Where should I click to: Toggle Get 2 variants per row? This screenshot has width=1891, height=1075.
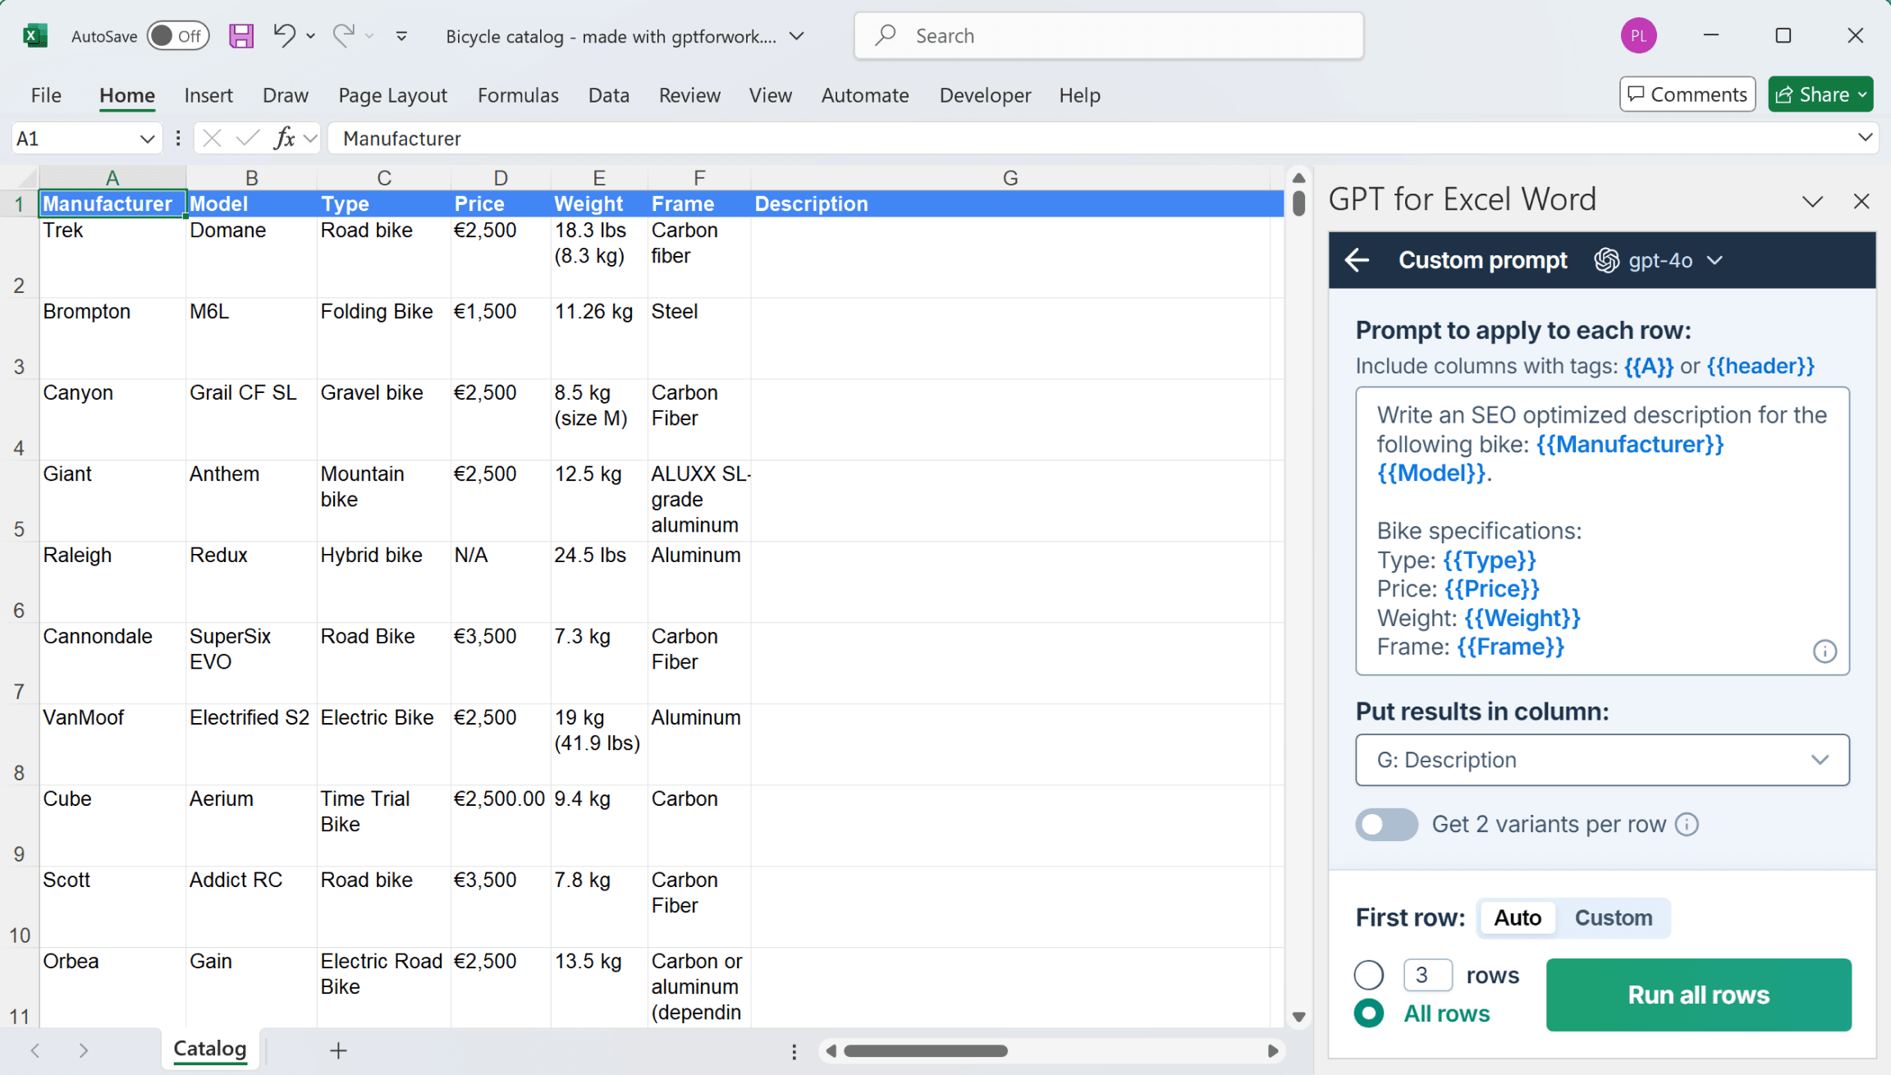[1386, 825]
